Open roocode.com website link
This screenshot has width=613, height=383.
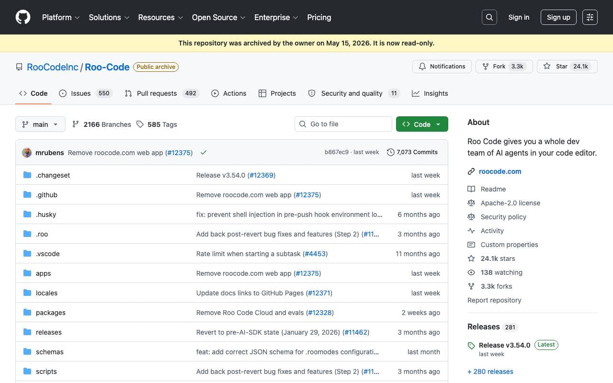point(500,171)
